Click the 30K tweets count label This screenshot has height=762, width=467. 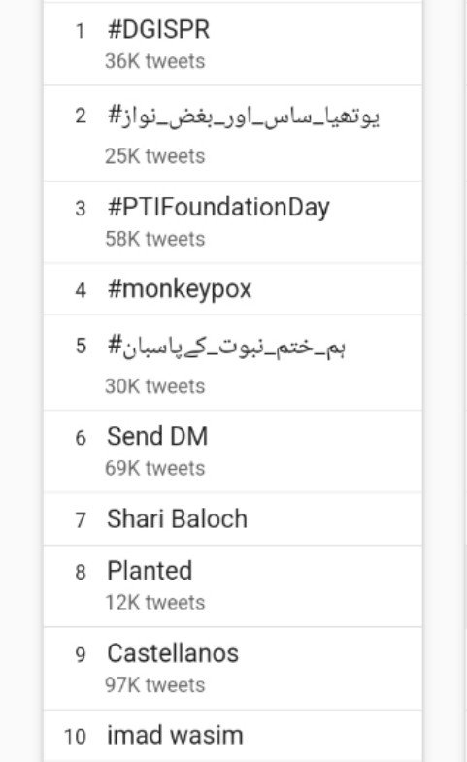(155, 387)
